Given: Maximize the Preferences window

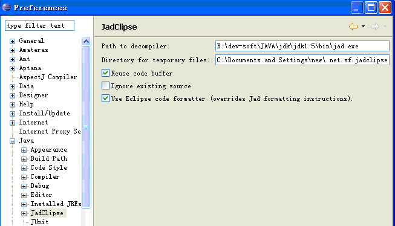Looking at the screenshot, I should 371,7.
